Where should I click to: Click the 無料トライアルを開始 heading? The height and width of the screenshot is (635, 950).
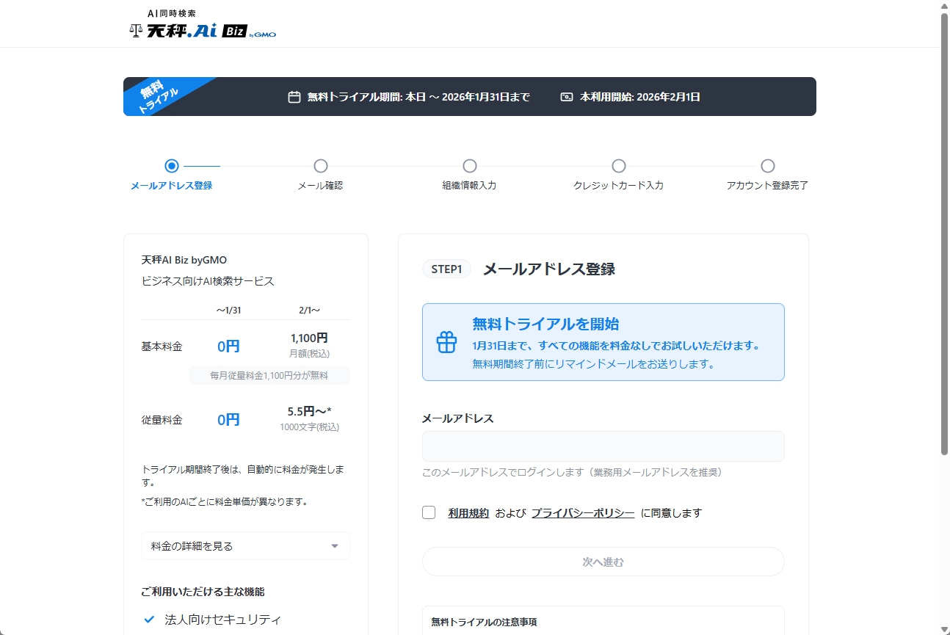pyautogui.click(x=545, y=324)
